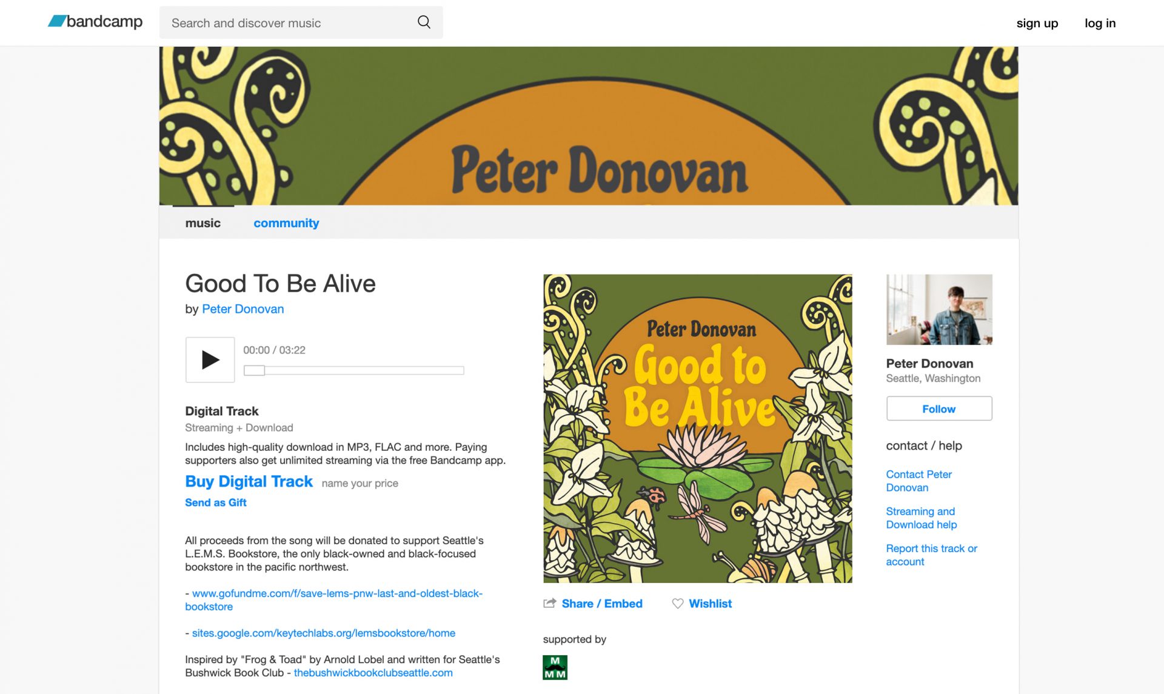Follow Peter Donovan

[939, 409]
